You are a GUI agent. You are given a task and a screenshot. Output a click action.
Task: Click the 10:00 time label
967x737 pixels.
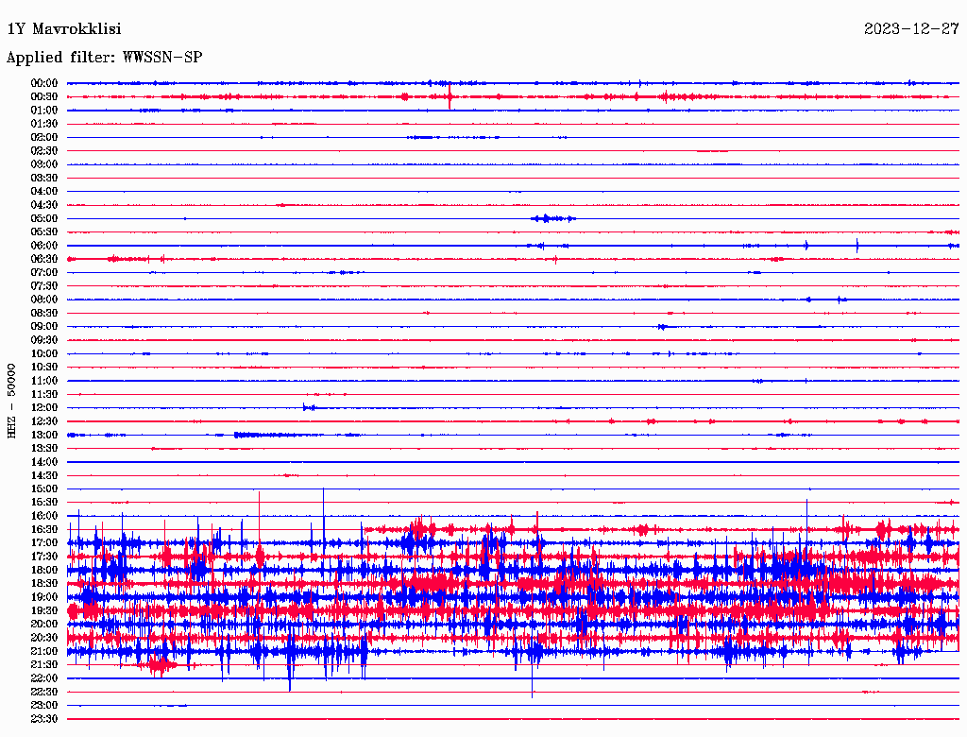tap(44, 353)
